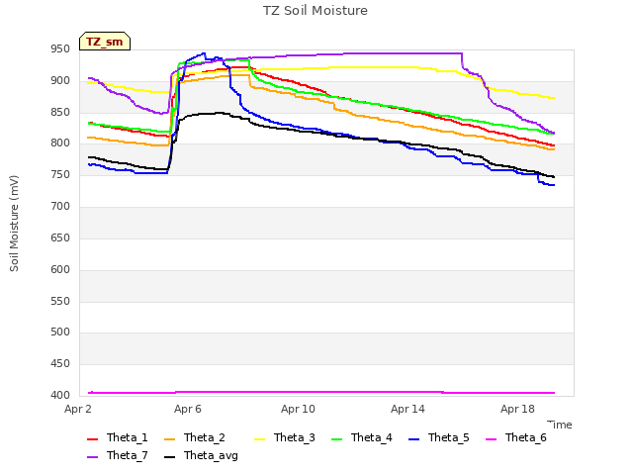Screen dimensions: 633x475
Task: Click the Apr 14 x-axis tick label
Action: pos(407,409)
